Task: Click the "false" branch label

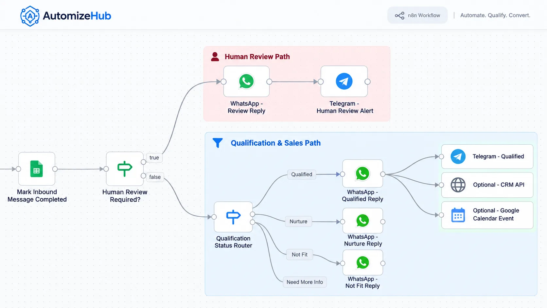Action: click(x=155, y=177)
